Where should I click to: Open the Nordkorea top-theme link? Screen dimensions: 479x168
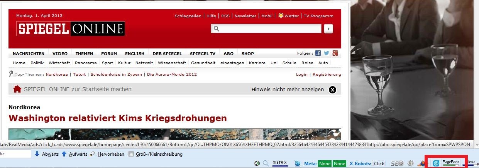57,74
